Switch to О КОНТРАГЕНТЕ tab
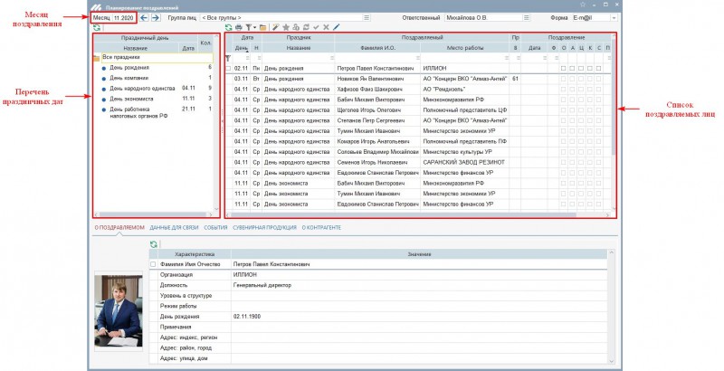 (x=321, y=227)
